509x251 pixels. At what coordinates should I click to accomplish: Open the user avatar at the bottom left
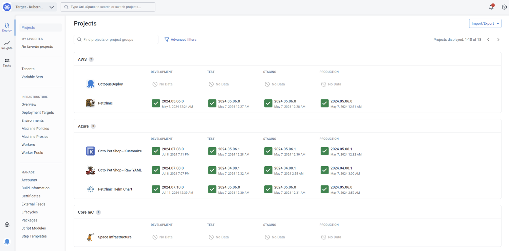click(7, 242)
